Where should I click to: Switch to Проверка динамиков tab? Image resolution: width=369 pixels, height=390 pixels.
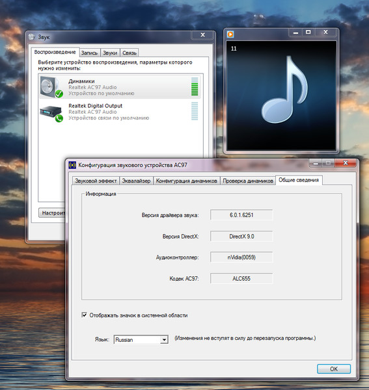(x=248, y=181)
